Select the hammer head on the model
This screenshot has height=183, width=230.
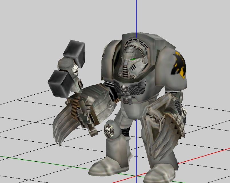pos(67,69)
